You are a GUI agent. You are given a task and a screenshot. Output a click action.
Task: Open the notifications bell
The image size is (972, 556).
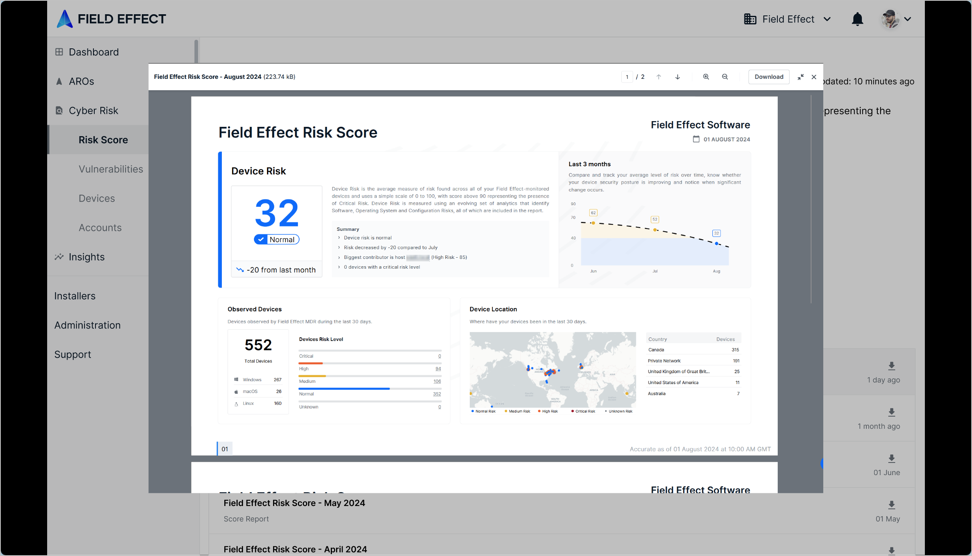tap(857, 19)
